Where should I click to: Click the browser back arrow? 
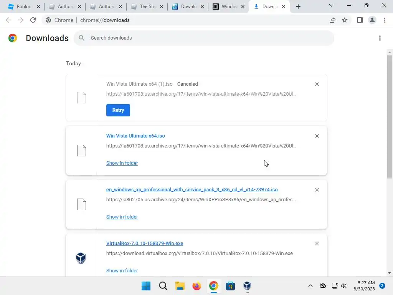tap(8, 20)
